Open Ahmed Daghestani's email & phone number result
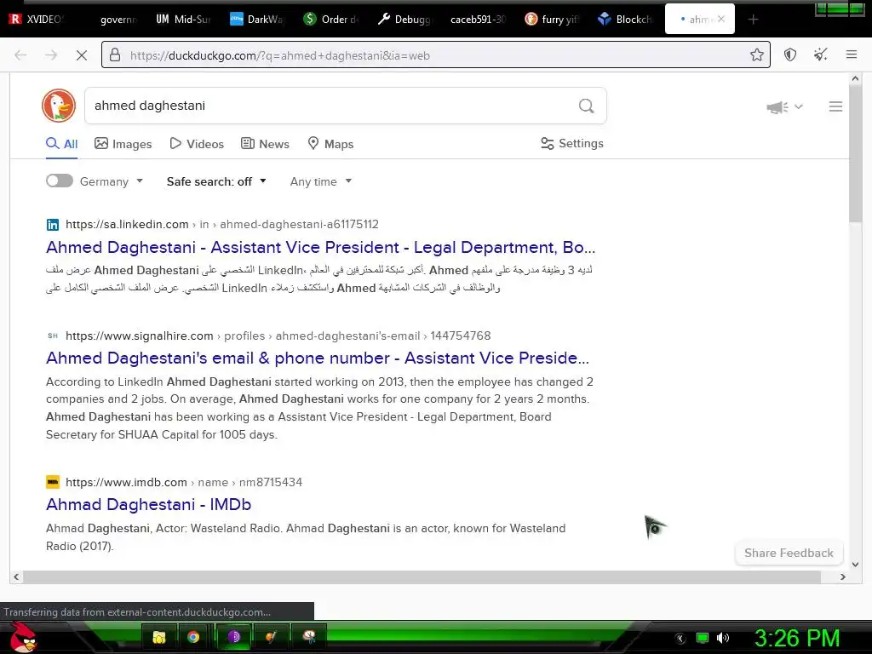The width and height of the screenshot is (872, 654). (x=318, y=359)
